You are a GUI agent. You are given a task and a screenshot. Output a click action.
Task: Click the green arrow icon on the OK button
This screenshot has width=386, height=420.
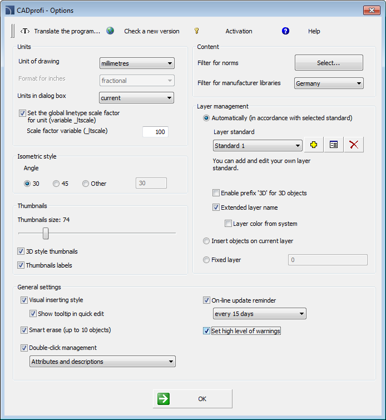click(164, 399)
